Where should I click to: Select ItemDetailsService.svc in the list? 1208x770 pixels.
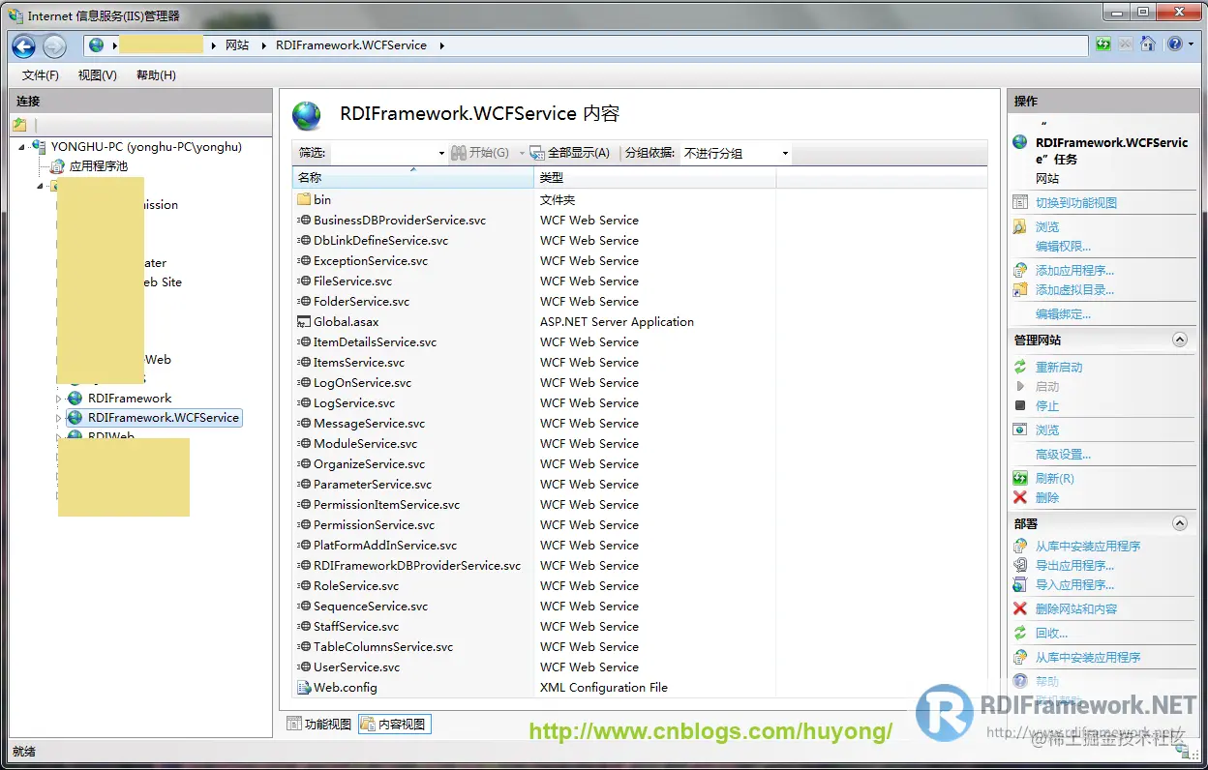(375, 342)
